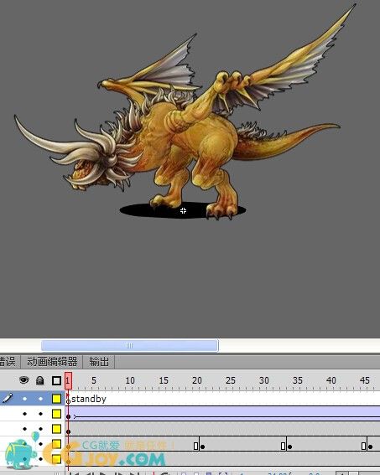
Task: Click frame 30 on the timeline ruler
Action: 264,380
